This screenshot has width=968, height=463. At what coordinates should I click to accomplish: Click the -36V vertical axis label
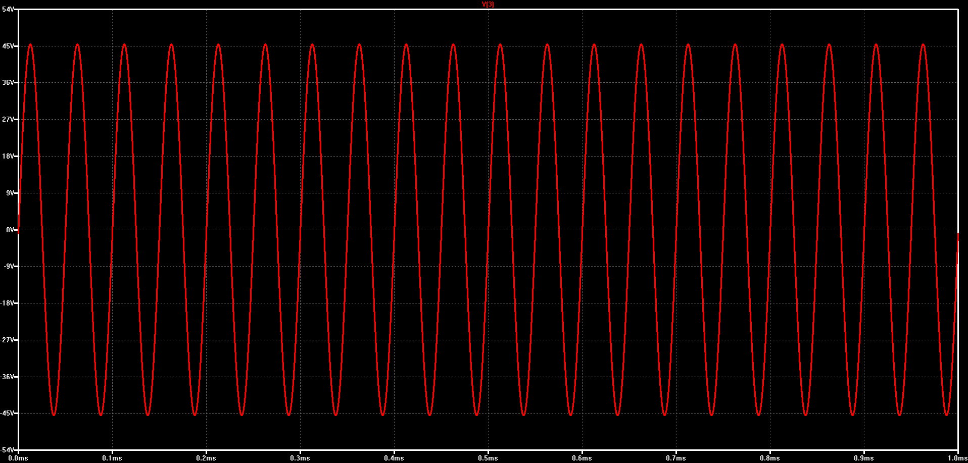point(8,377)
